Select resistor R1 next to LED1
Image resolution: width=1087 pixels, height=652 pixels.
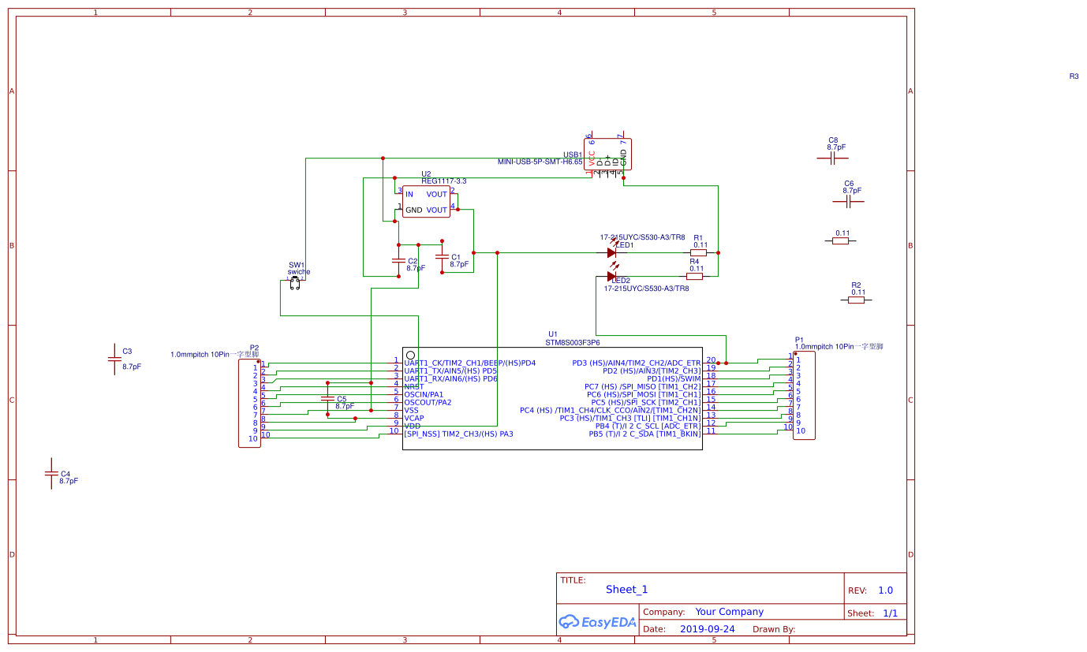698,251
